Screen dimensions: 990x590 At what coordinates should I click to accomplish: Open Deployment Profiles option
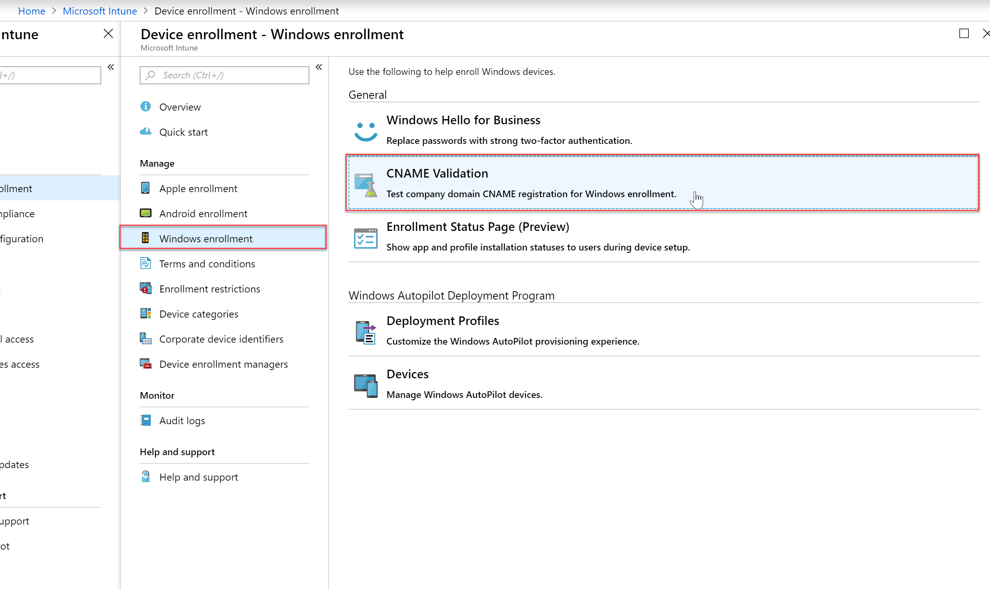[663, 330]
